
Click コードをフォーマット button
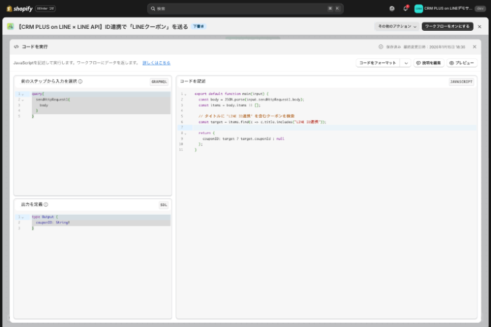[x=377, y=63]
